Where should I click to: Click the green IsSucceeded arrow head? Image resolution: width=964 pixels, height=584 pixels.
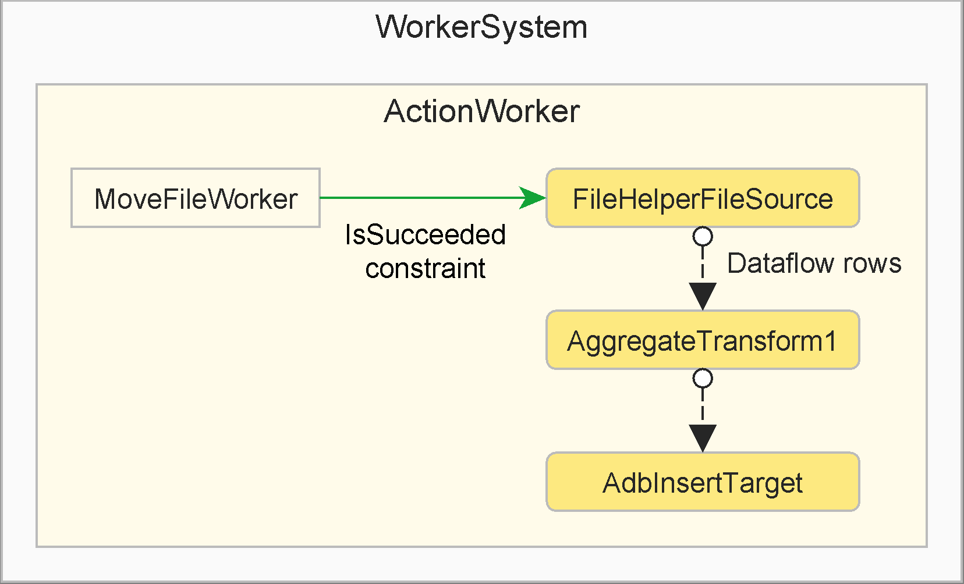tap(532, 198)
